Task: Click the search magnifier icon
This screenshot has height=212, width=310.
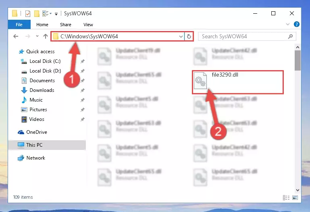Action: click(x=290, y=36)
